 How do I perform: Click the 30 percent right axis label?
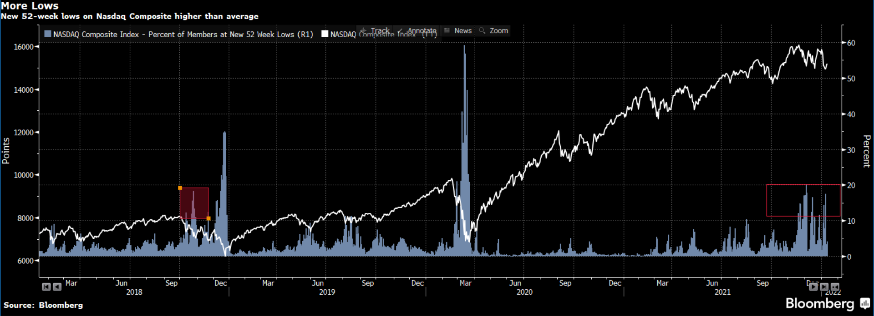[x=851, y=150]
